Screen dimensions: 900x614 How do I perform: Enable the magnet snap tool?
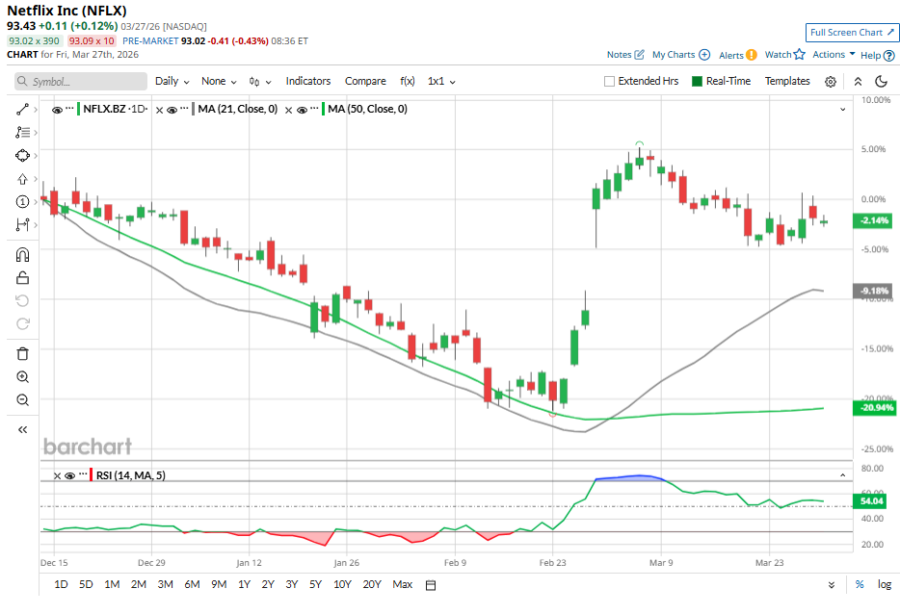point(22,255)
